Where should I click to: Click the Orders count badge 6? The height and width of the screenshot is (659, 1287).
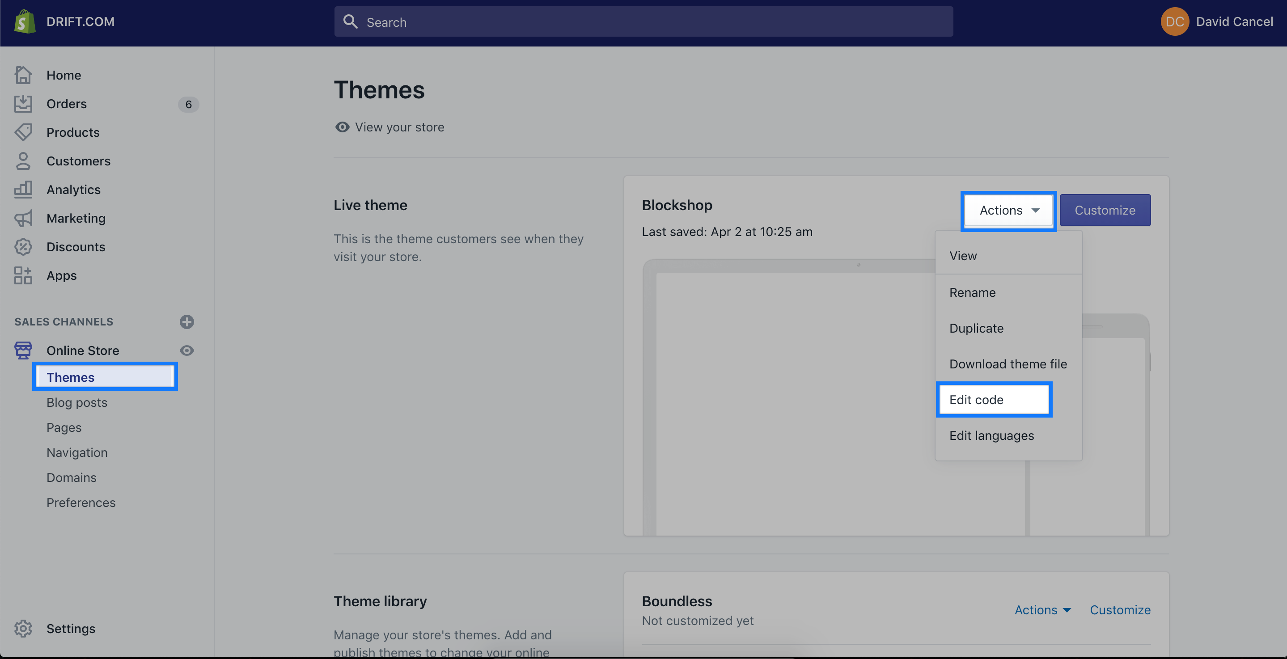click(188, 104)
